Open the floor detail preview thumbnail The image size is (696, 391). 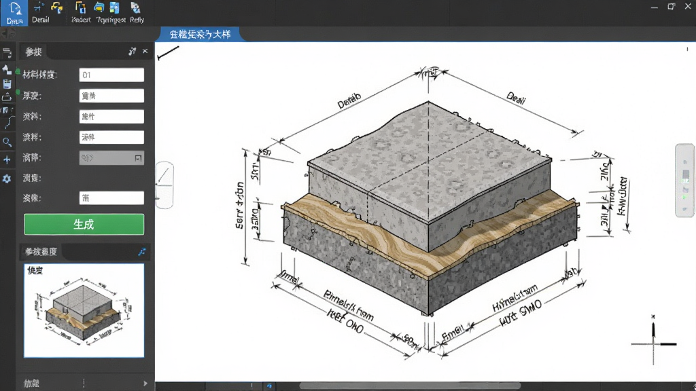coord(84,311)
